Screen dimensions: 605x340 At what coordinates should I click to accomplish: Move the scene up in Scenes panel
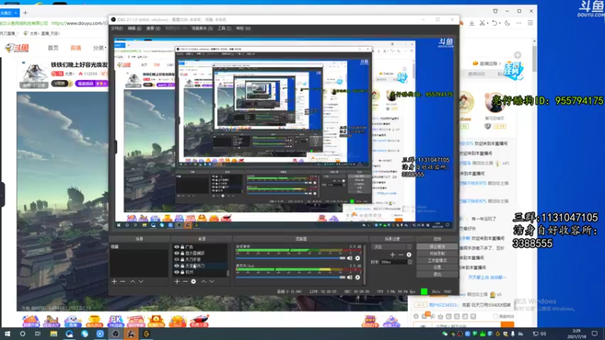tap(132, 281)
